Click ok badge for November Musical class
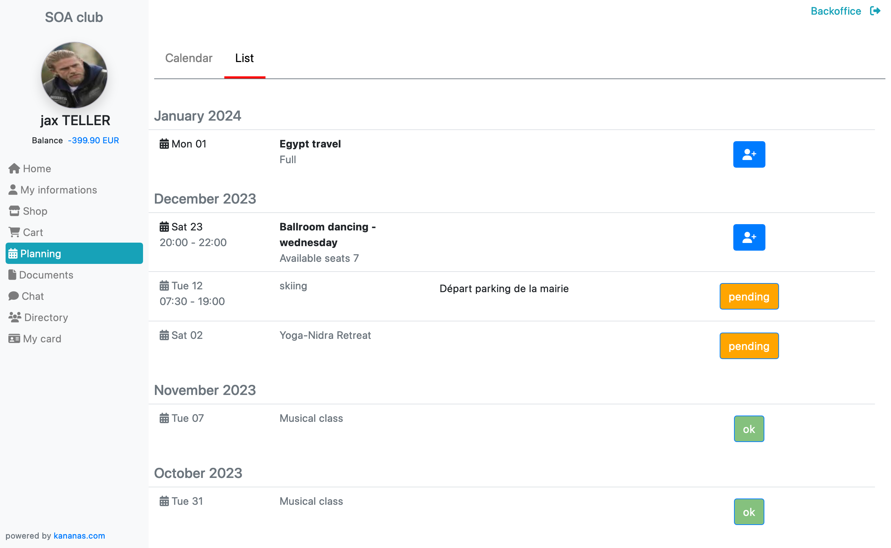The width and height of the screenshot is (891, 548). pyautogui.click(x=749, y=429)
